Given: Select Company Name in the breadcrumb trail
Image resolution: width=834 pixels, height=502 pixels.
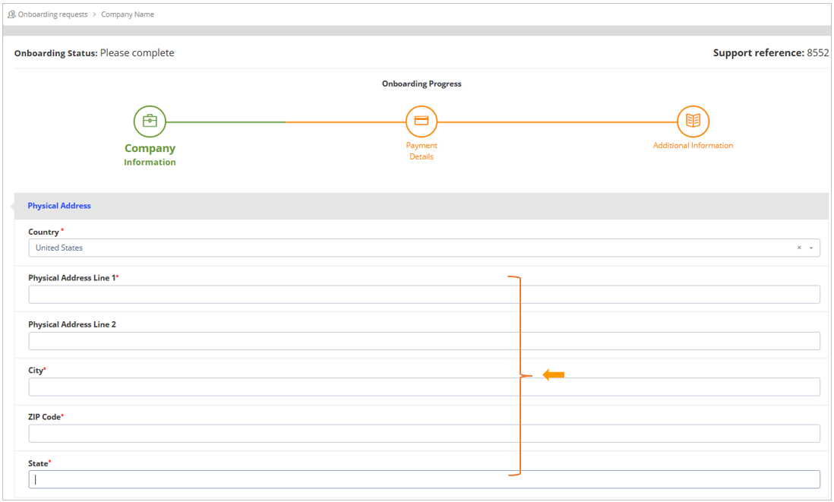Looking at the screenshot, I should click(x=128, y=14).
